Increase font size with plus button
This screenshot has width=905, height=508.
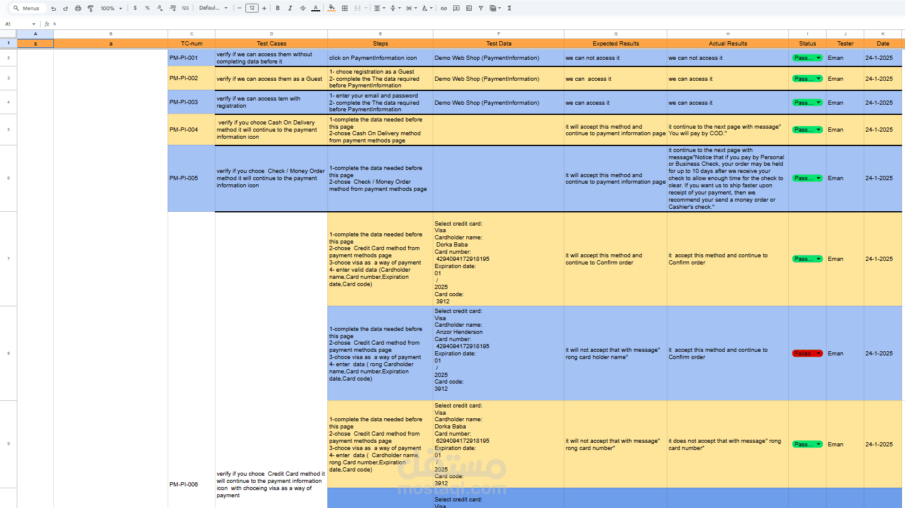265,8
